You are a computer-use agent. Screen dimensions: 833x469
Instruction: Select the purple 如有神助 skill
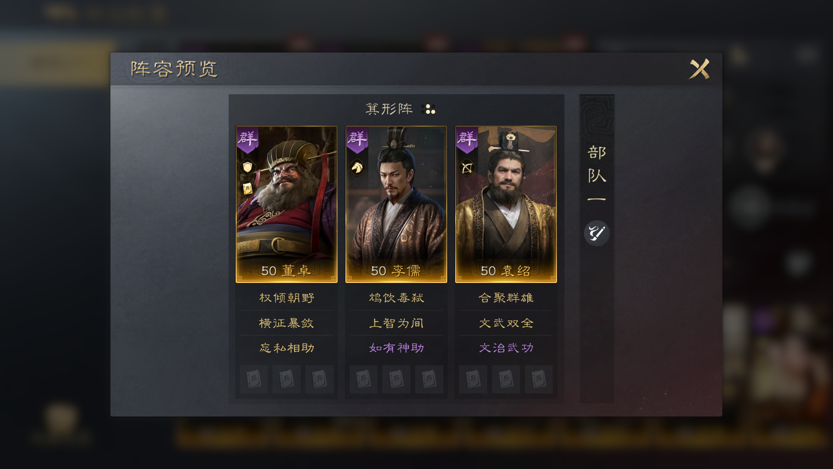[396, 348]
